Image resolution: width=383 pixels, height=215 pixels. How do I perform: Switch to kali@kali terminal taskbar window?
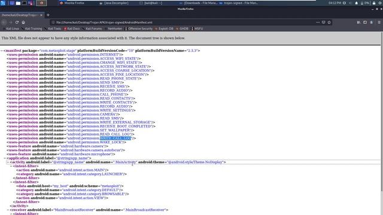tap(151, 3)
